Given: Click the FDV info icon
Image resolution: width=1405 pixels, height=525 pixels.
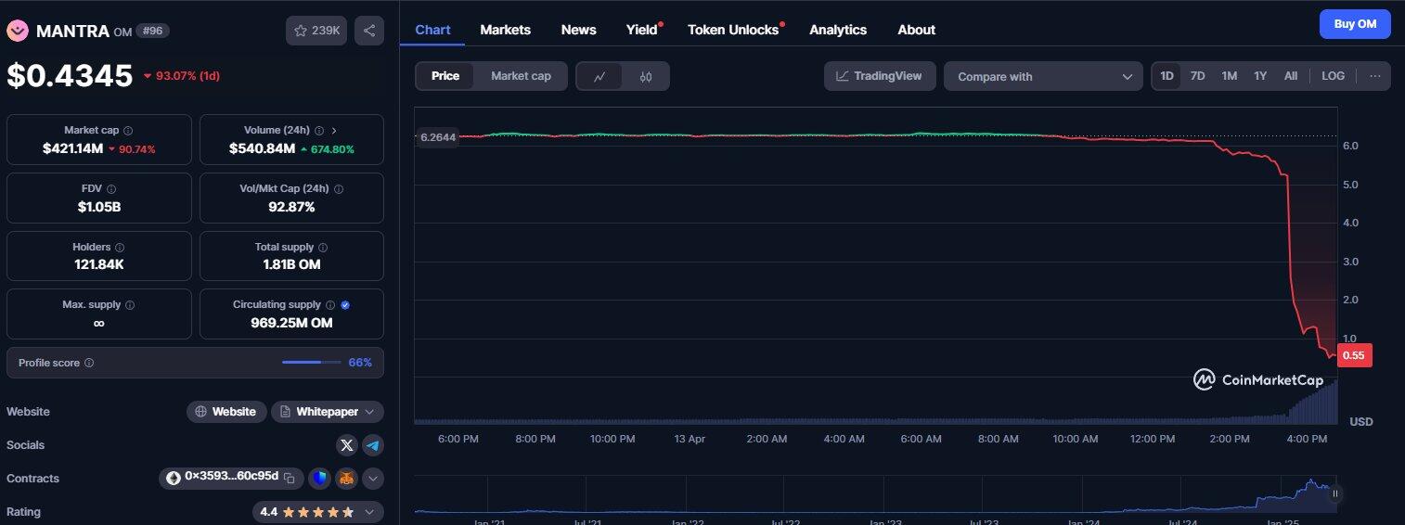Looking at the screenshot, I should coord(111,188).
